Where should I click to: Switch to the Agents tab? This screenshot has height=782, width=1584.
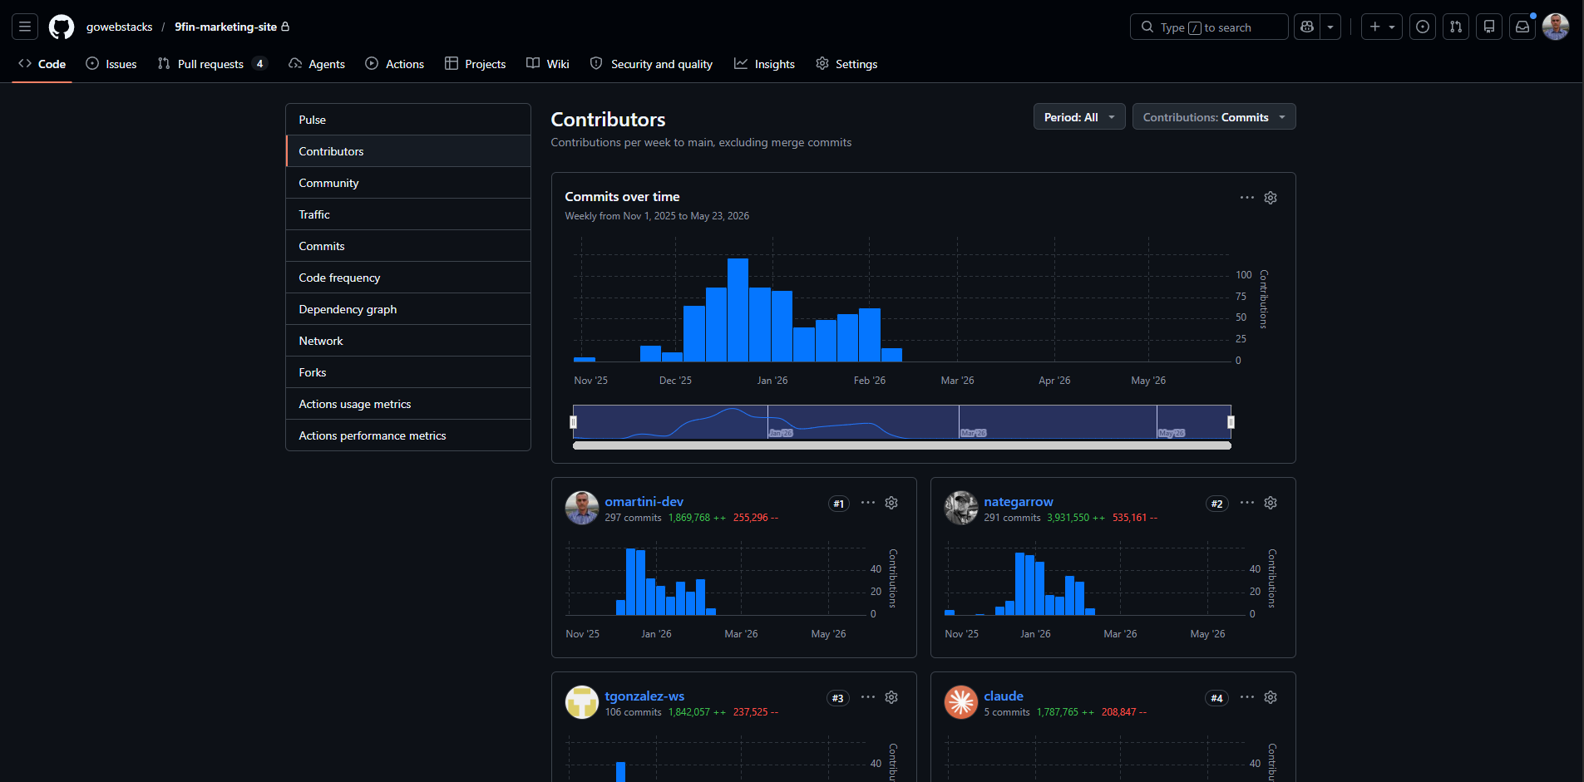317,64
